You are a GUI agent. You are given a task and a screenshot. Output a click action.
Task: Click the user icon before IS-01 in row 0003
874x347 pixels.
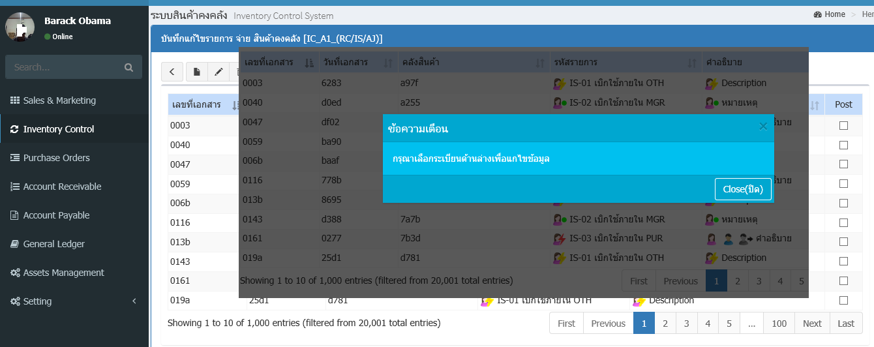tap(559, 83)
